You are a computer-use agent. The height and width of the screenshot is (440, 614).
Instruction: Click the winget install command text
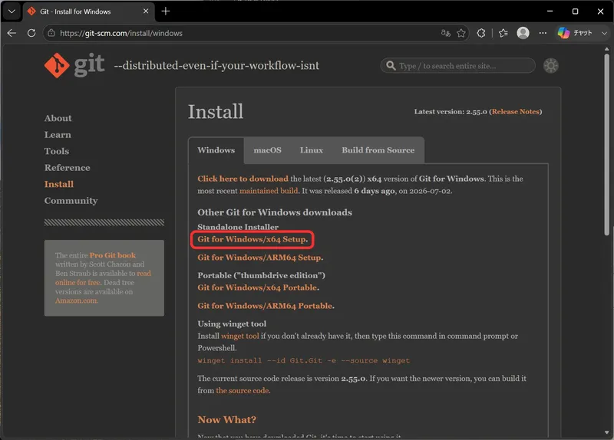click(303, 360)
